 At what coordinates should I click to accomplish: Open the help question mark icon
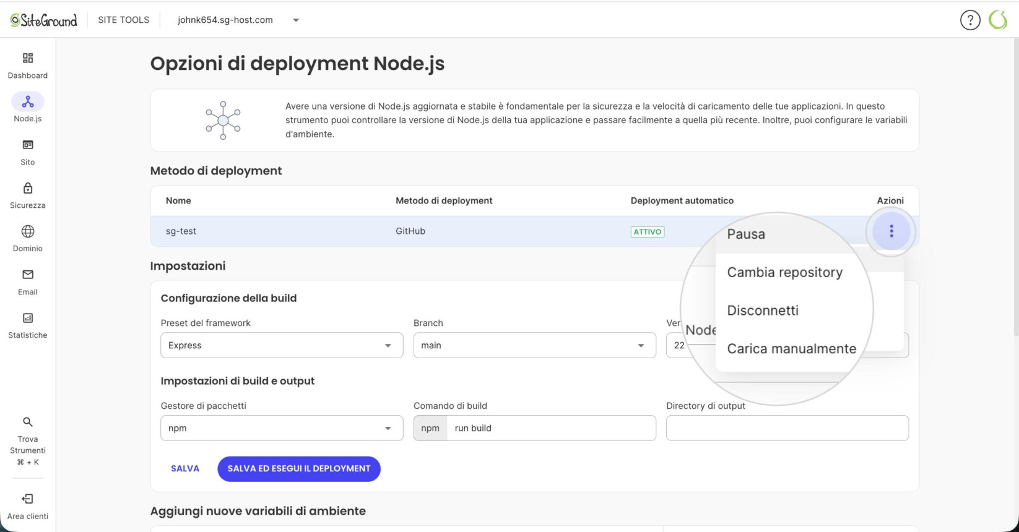[x=970, y=20]
